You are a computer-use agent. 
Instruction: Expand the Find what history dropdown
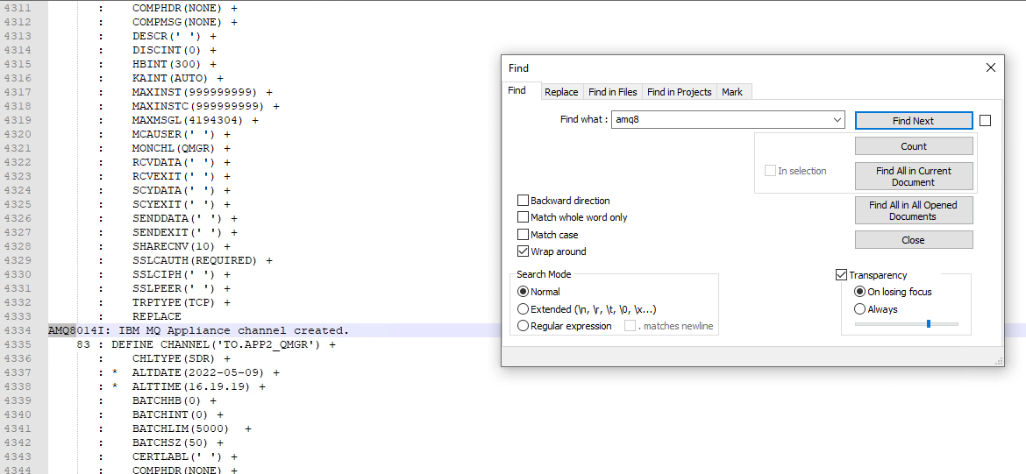click(837, 120)
